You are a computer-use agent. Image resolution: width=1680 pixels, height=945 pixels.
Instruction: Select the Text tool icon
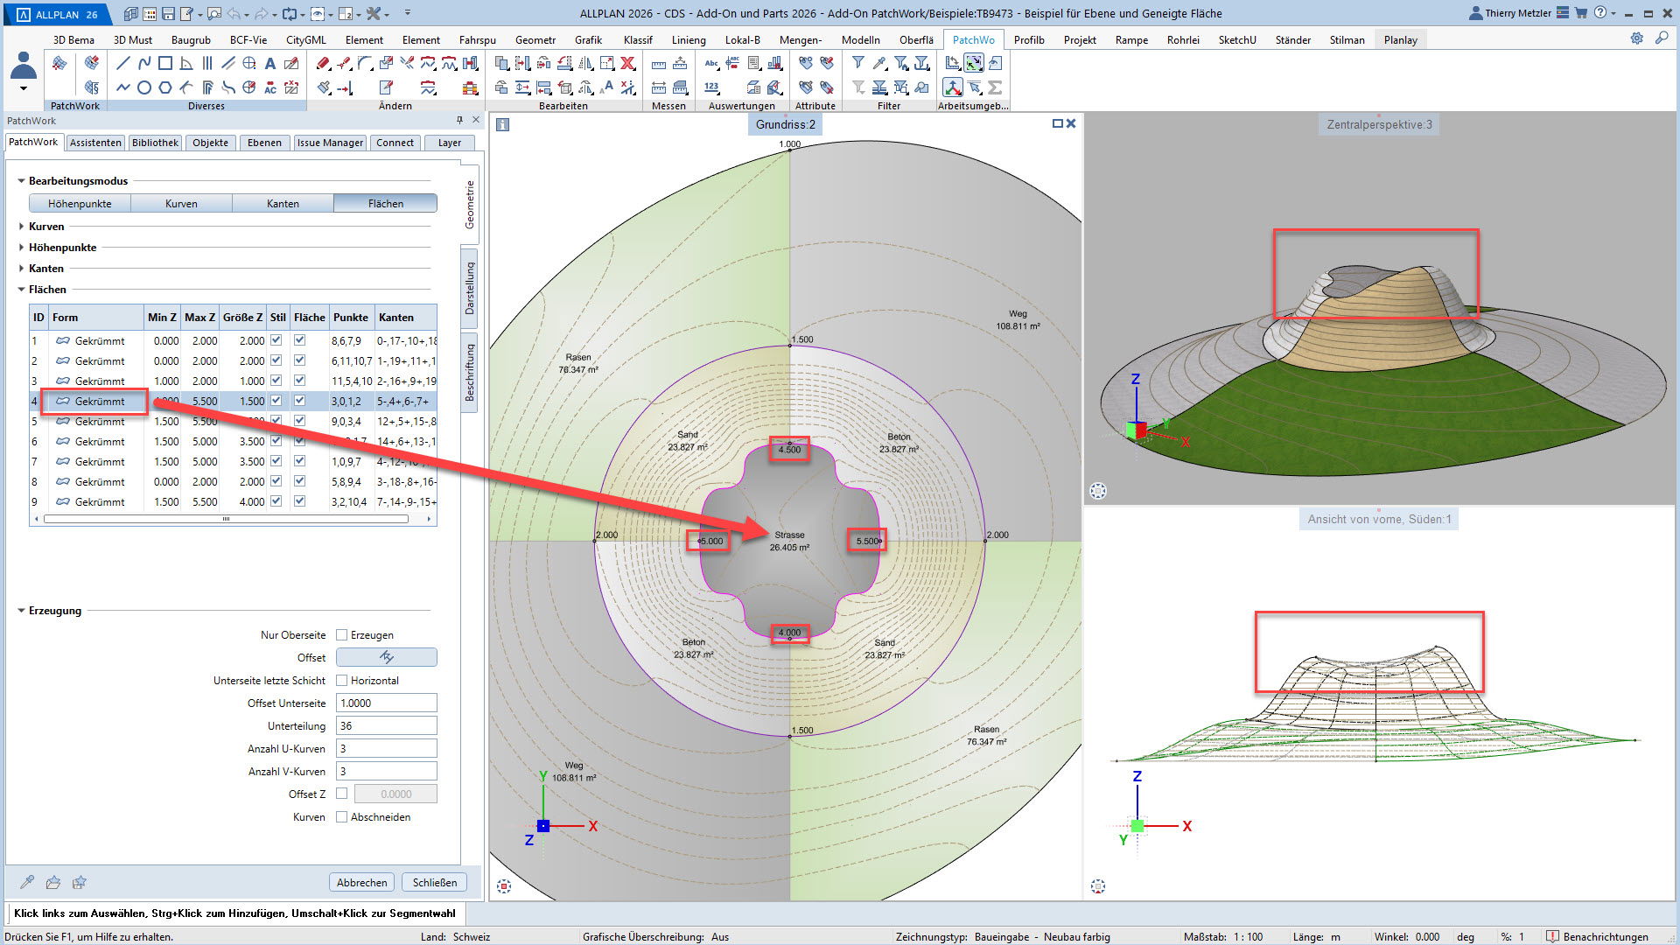(x=270, y=63)
